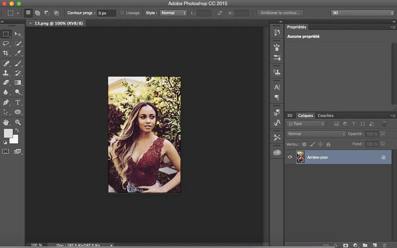Enable the Lissage checkbox

click(122, 13)
